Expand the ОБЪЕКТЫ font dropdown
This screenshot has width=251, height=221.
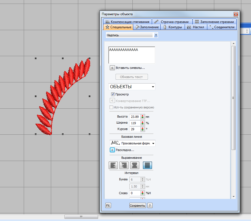153,87
